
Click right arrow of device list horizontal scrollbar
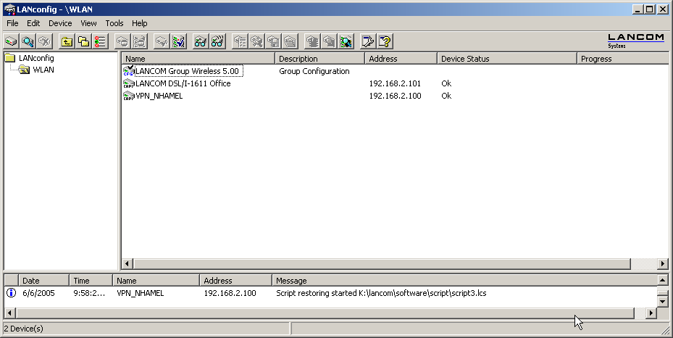point(662,263)
